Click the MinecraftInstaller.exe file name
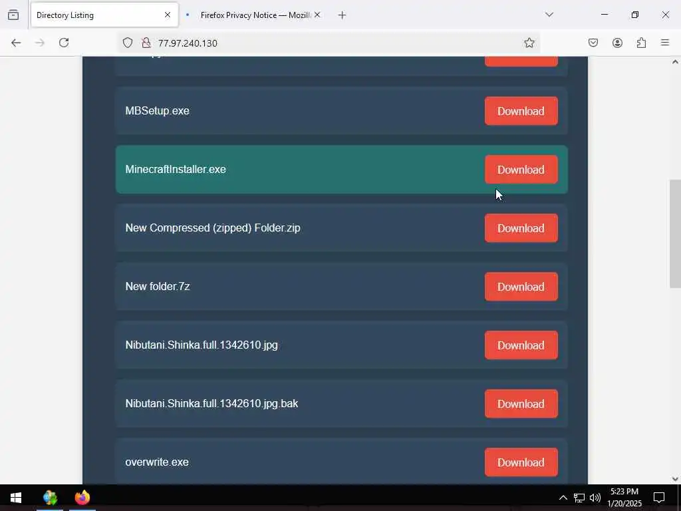 click(x=176, y=170)
